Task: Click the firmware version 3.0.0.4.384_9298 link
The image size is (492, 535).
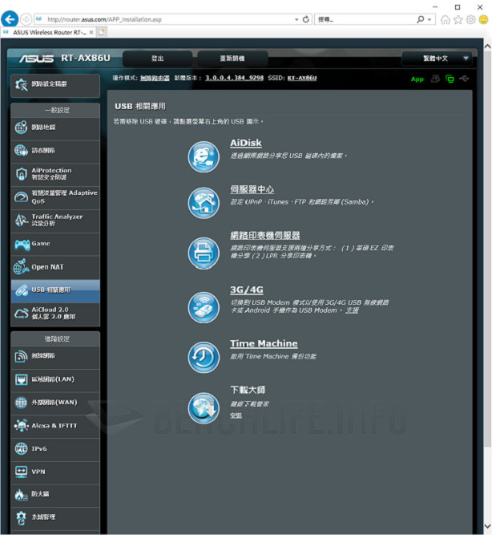Action: click(x=235, y=78)
